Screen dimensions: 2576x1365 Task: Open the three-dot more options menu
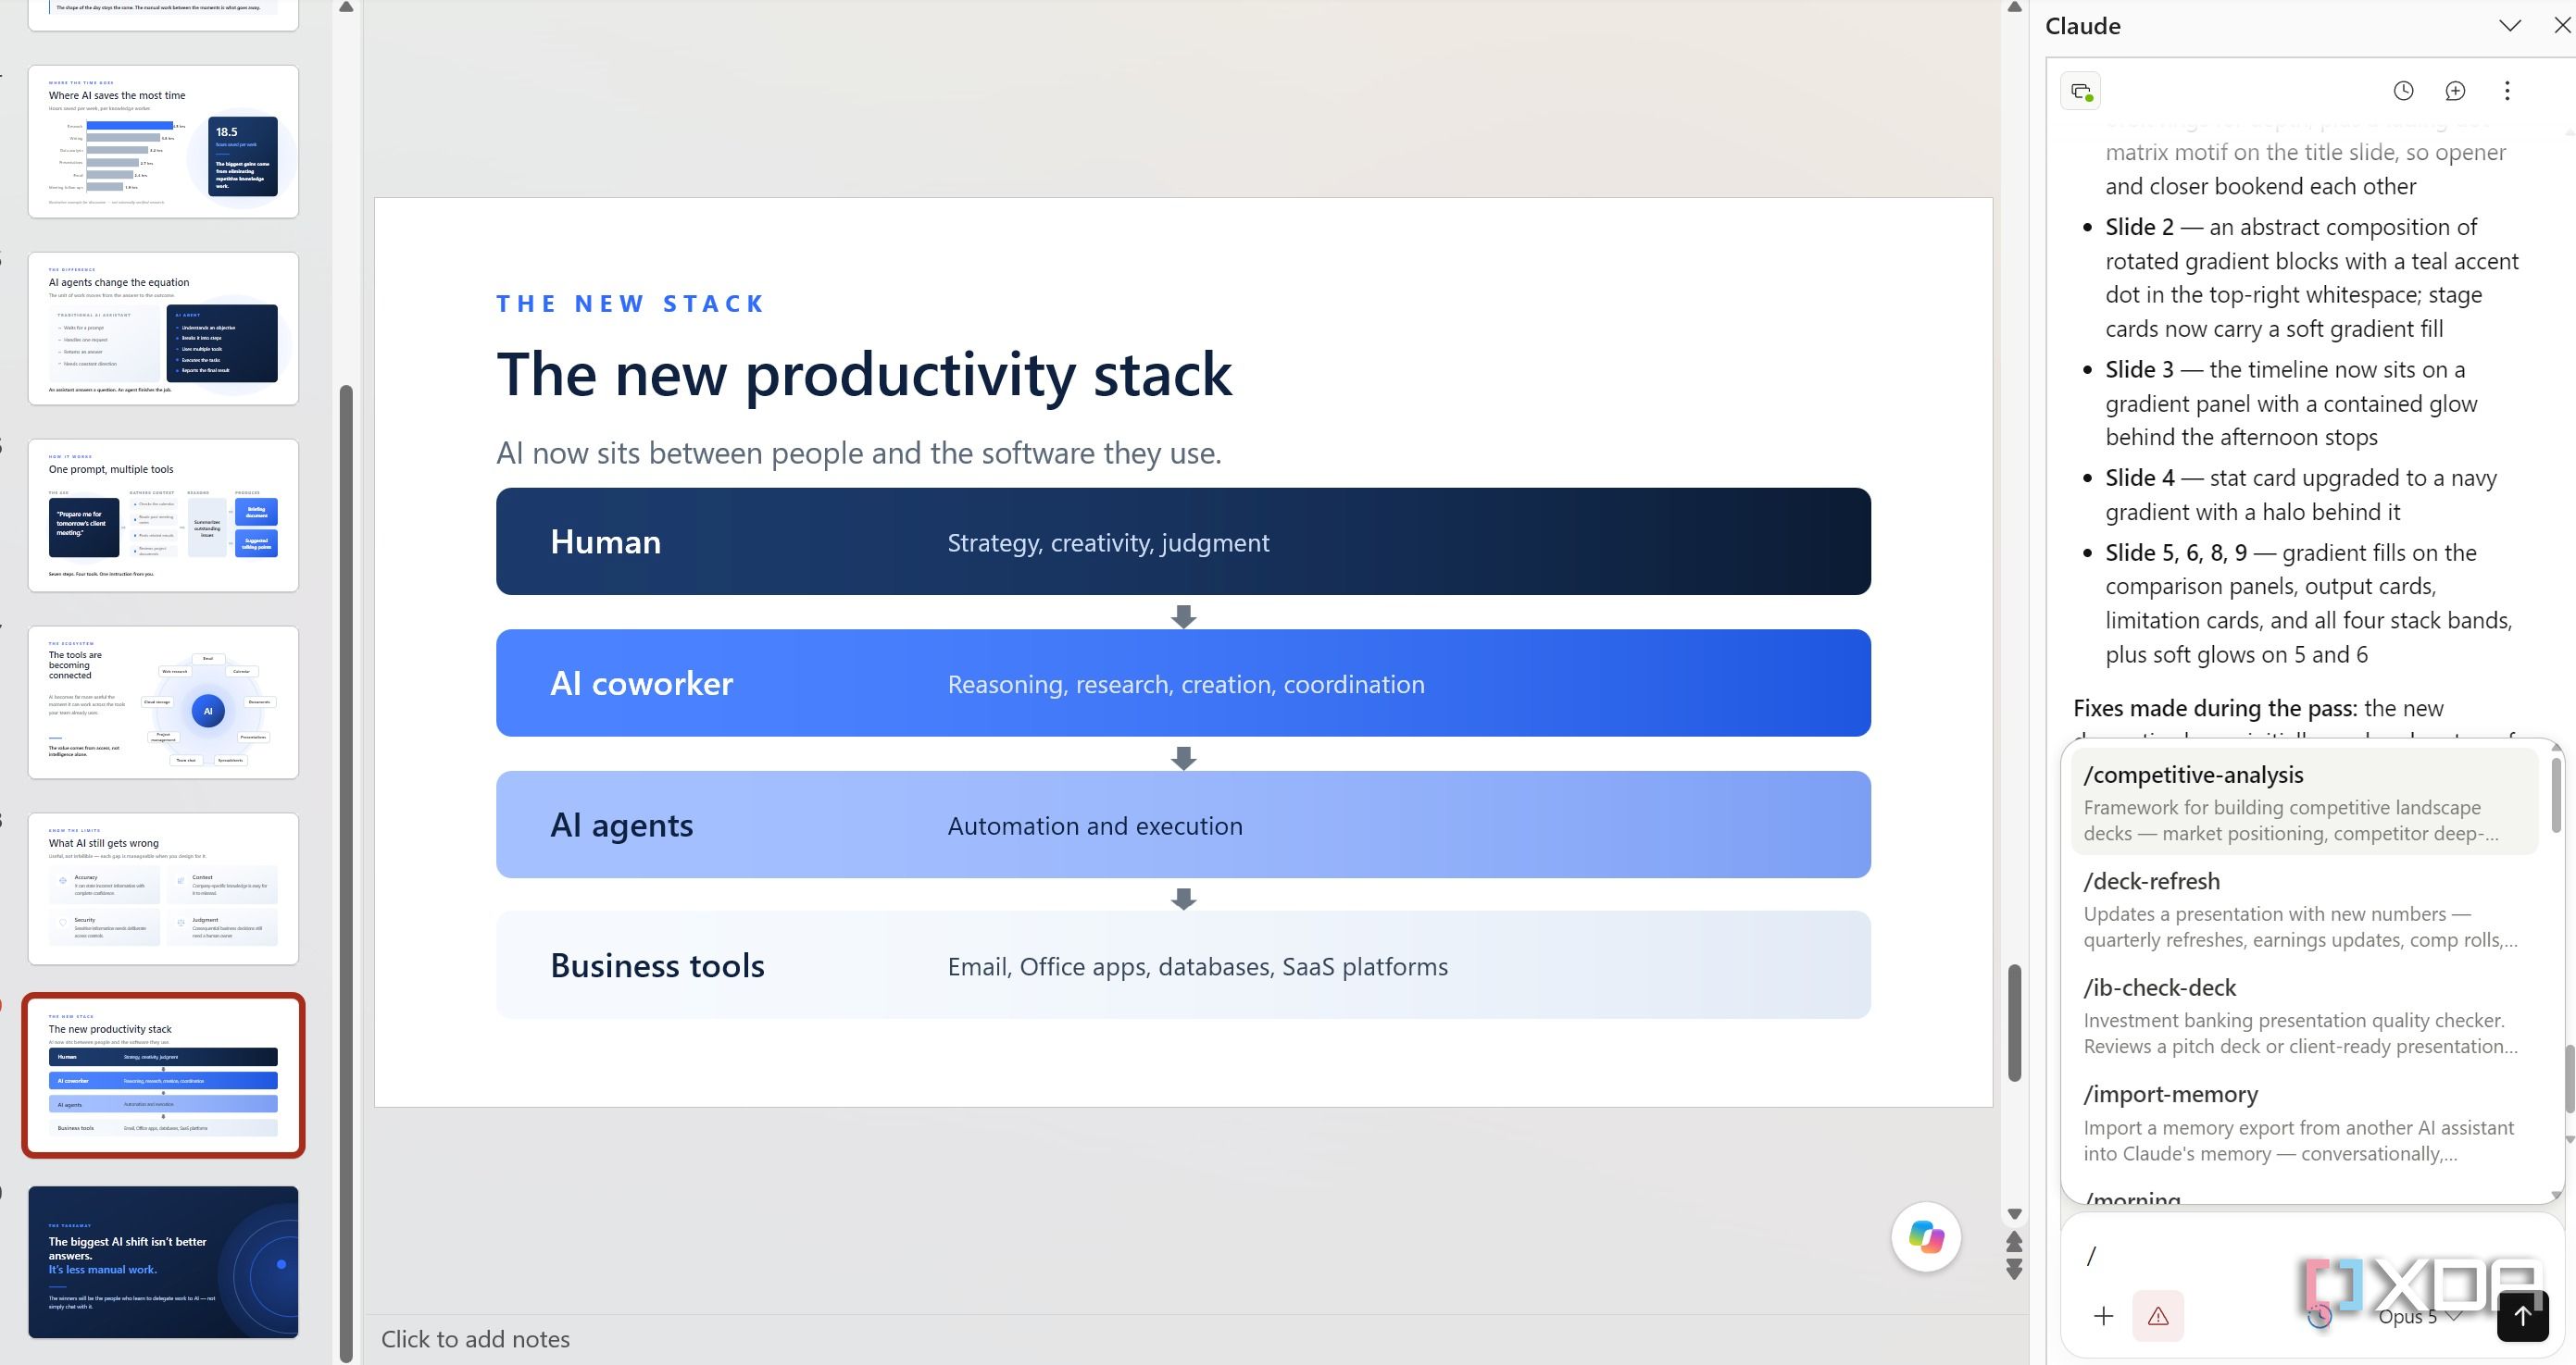[2507, 91]
